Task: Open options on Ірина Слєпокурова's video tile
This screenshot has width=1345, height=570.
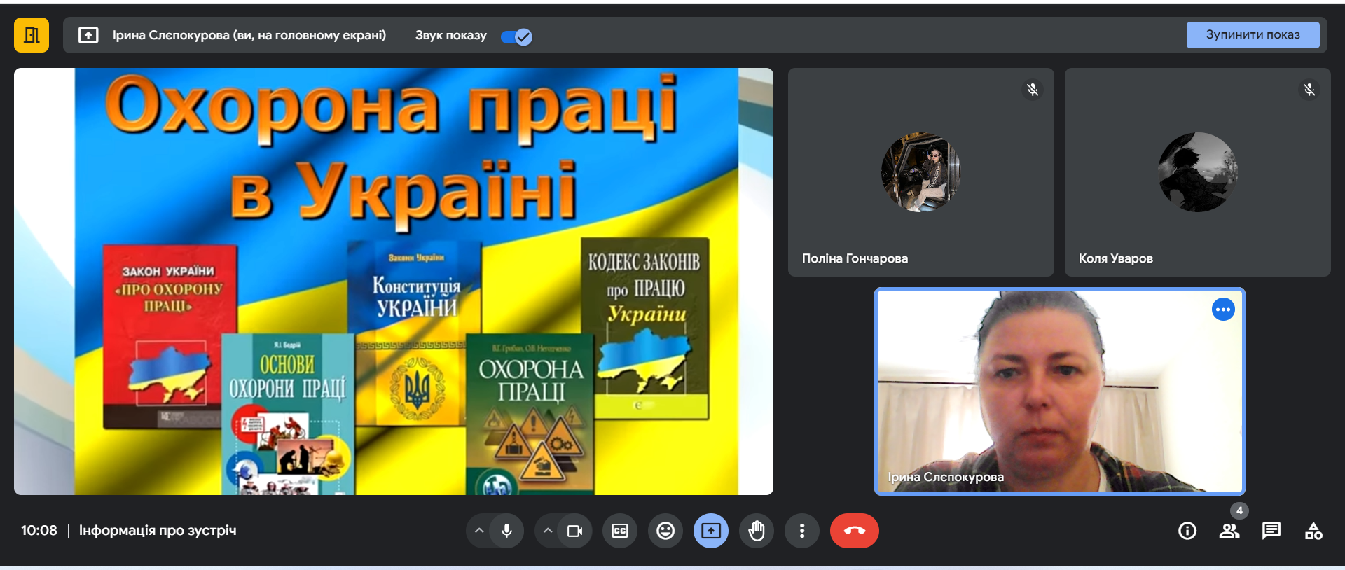Action: click(1223, 310)
